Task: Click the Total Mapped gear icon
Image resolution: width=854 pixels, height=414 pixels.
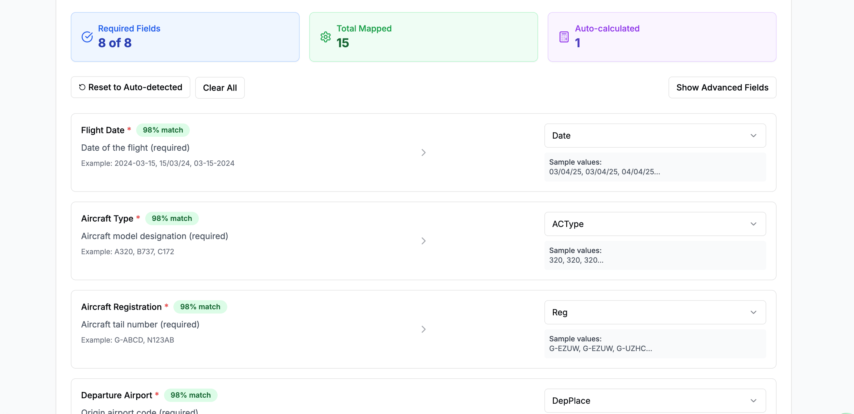Action: click(x=325, y=37)
